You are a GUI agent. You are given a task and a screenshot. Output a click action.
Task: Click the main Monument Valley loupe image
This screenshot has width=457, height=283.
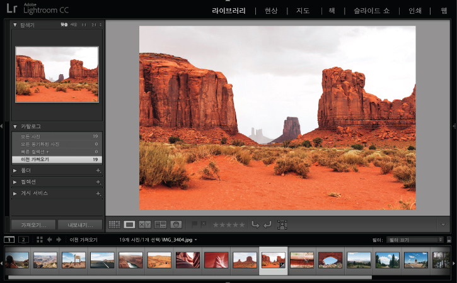click(277, 118)
